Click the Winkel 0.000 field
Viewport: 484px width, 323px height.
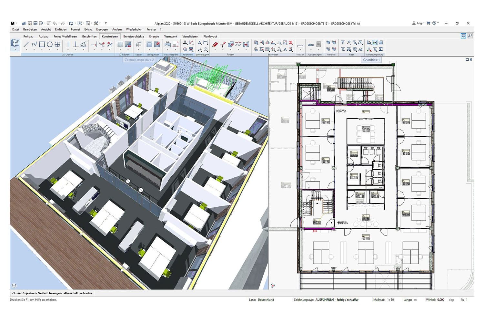click(x=441, y=300)
